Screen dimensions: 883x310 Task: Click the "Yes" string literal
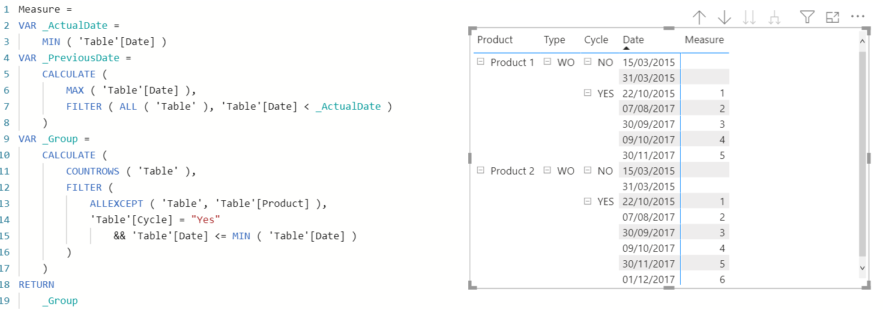(206, 219)
